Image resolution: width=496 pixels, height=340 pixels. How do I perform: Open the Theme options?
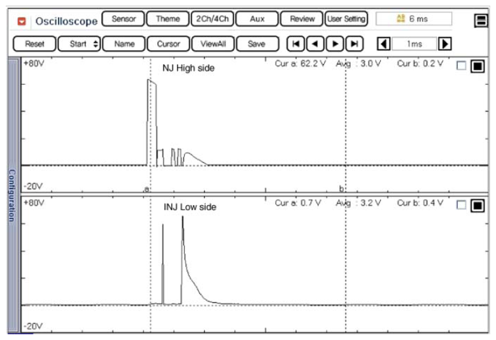point(167,19)
